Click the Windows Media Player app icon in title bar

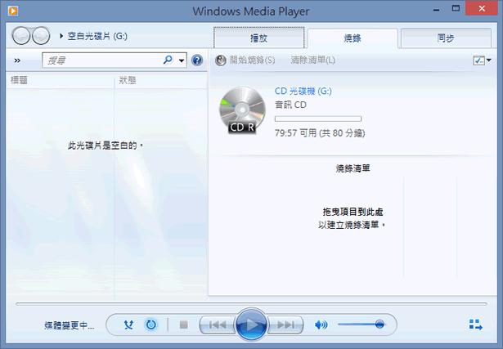[13, 11]
